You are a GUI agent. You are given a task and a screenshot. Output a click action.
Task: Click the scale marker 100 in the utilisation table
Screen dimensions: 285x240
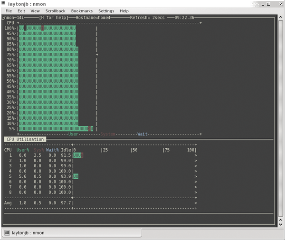(x=191, y=150)
